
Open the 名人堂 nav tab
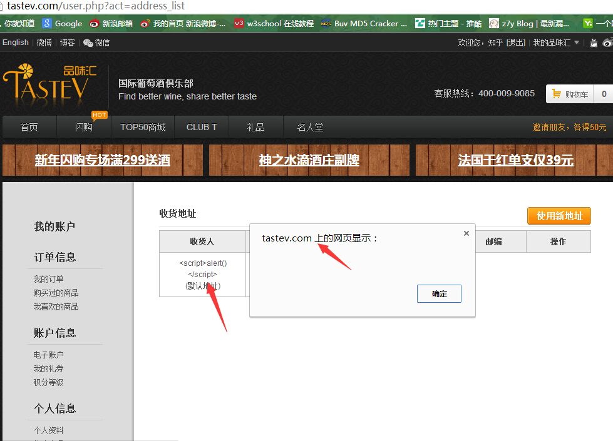click(x=310, y=127)
